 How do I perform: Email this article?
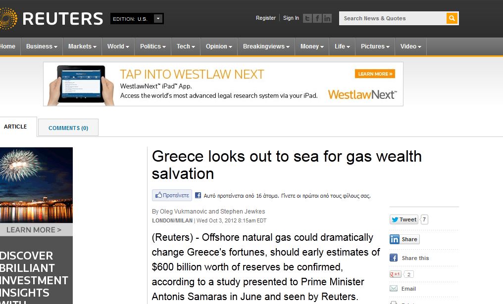[x=403, y=289]
